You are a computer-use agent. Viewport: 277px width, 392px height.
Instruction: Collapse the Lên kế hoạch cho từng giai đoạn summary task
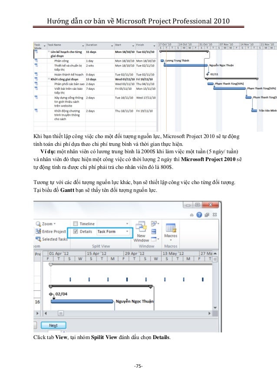click(49, 52)
